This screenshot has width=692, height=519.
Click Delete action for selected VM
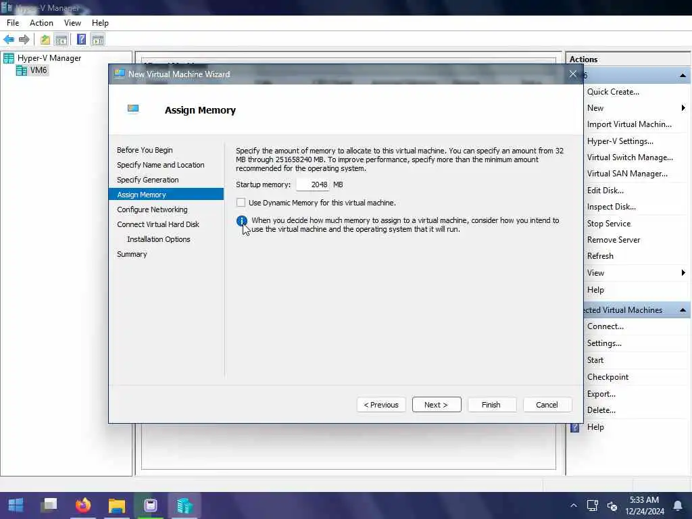601,410
